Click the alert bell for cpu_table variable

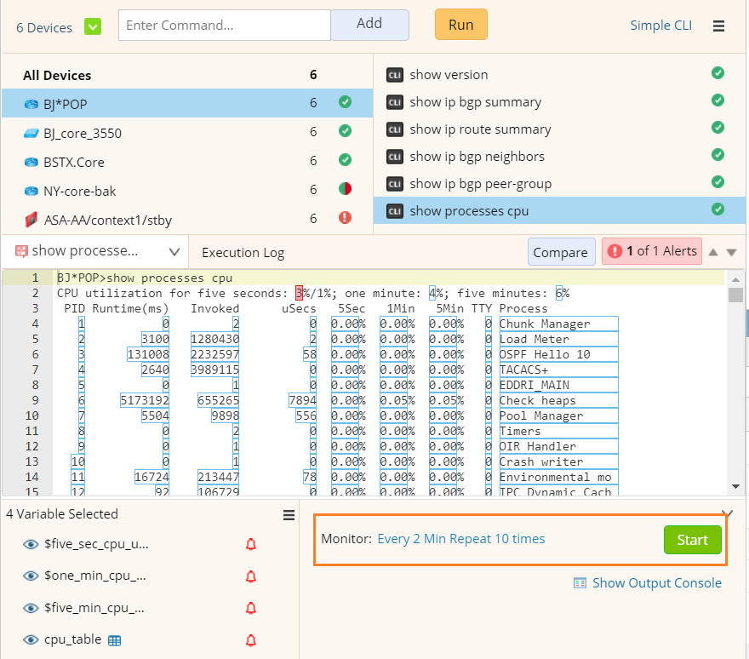(251, 640)
